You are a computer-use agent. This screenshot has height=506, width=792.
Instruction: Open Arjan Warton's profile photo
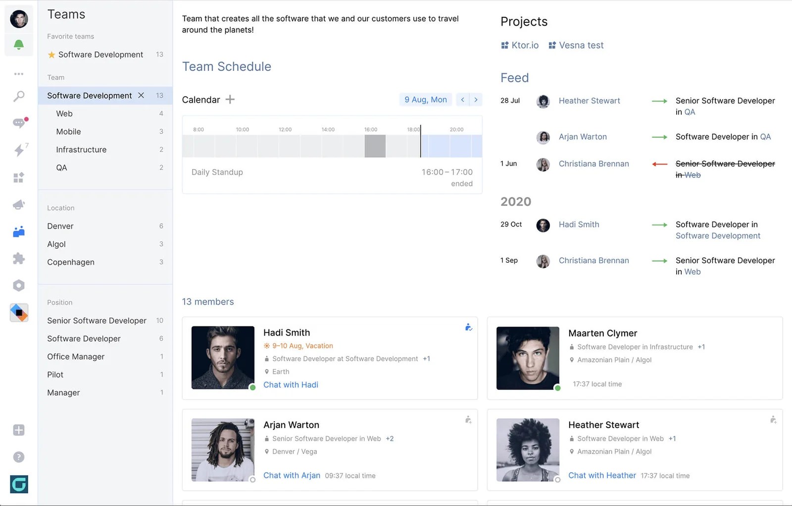(223, 450)
